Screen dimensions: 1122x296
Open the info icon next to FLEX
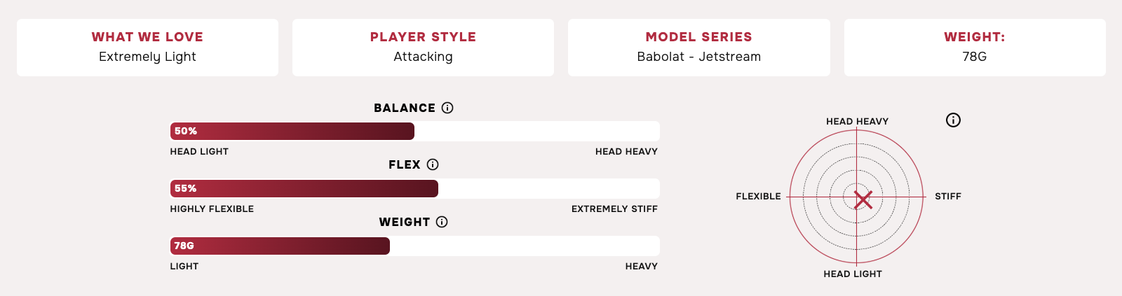click(433, 164)
